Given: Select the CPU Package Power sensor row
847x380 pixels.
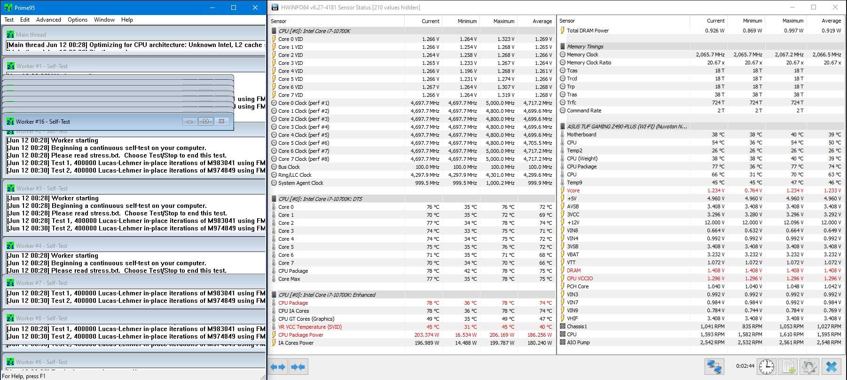Looking at the screenshot, I should tap(301, 335).
